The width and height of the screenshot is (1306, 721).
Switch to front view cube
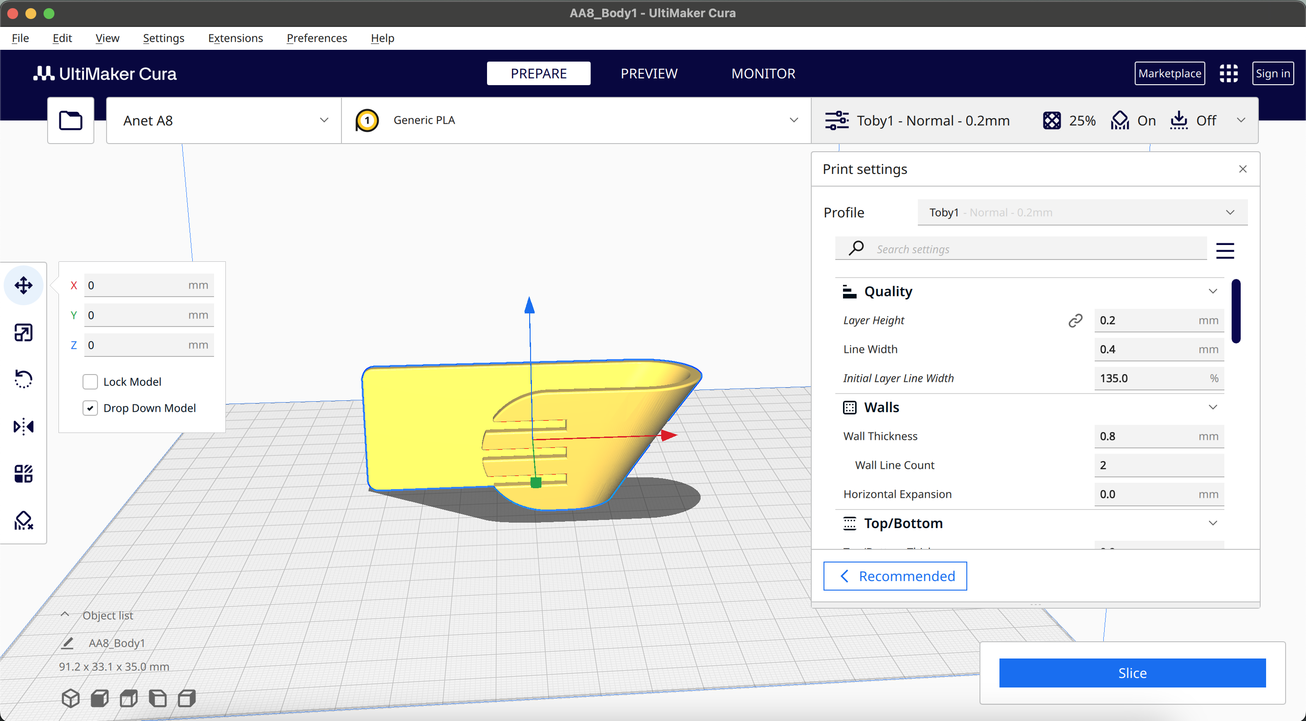(99, 698)
